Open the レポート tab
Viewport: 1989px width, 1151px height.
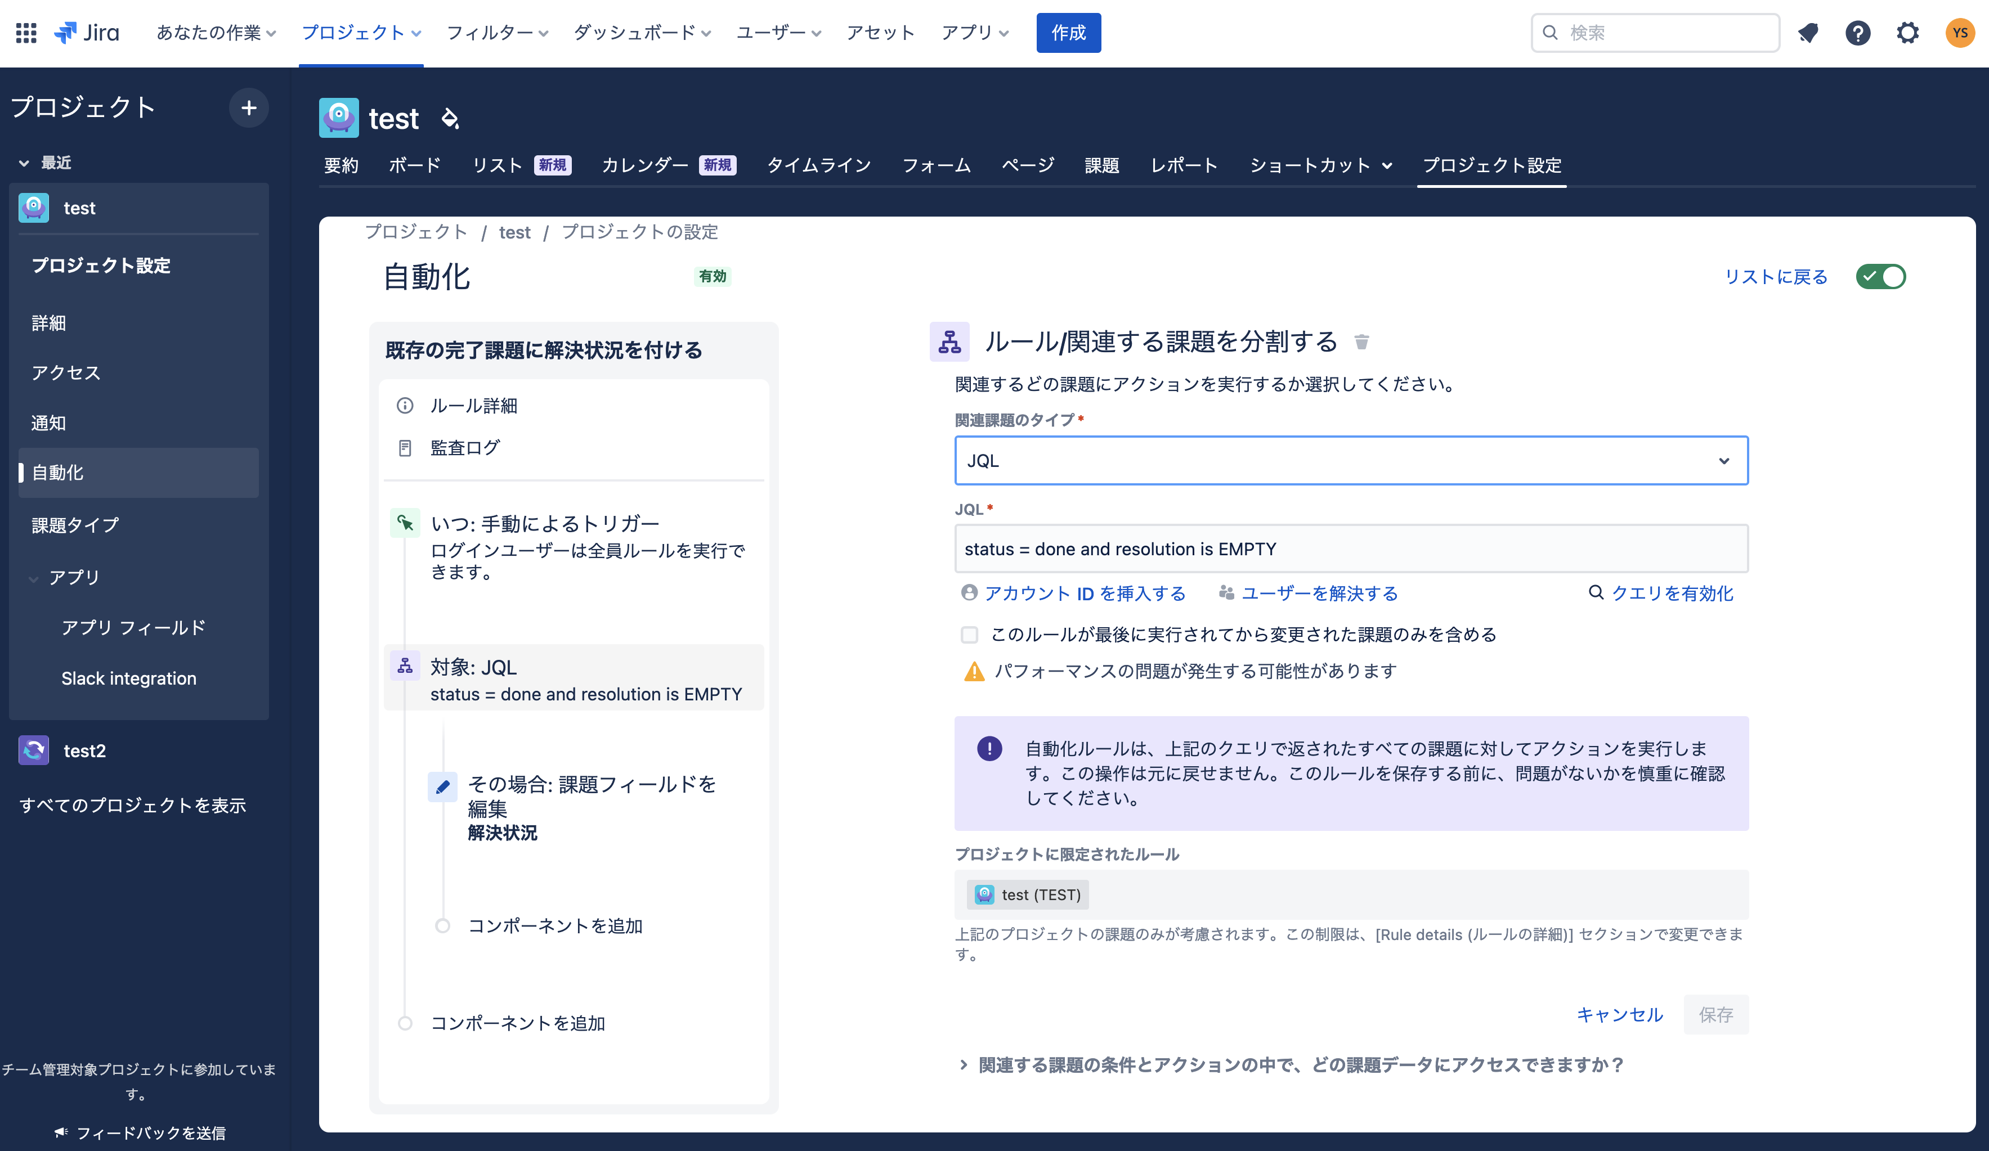[1184, 165]
